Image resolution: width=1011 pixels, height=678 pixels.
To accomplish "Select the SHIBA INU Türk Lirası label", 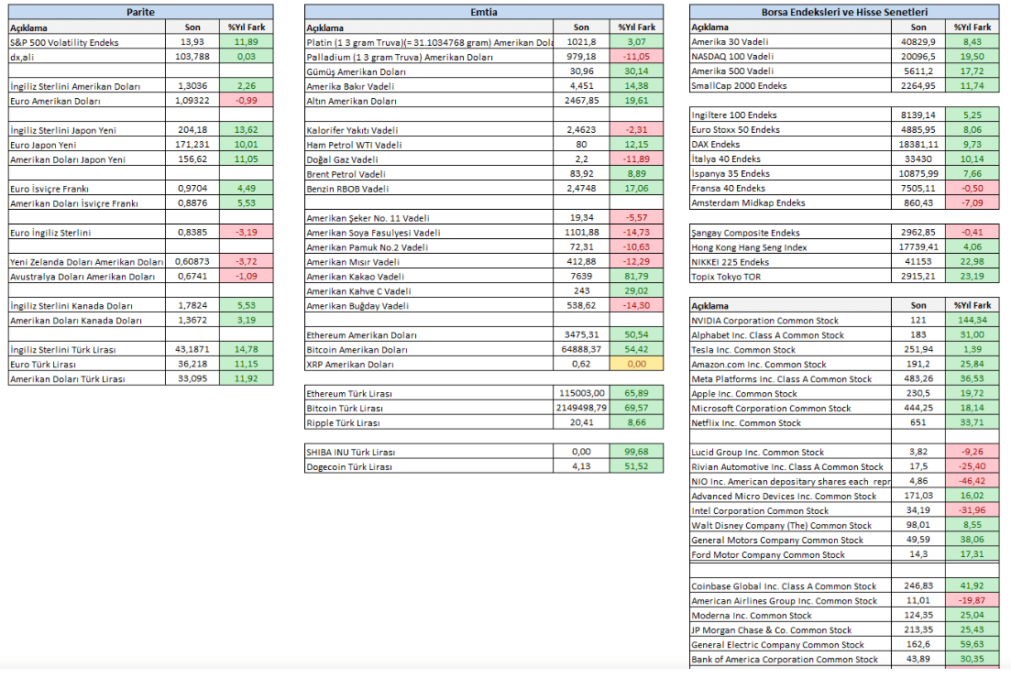I will (x=429, y=452).
